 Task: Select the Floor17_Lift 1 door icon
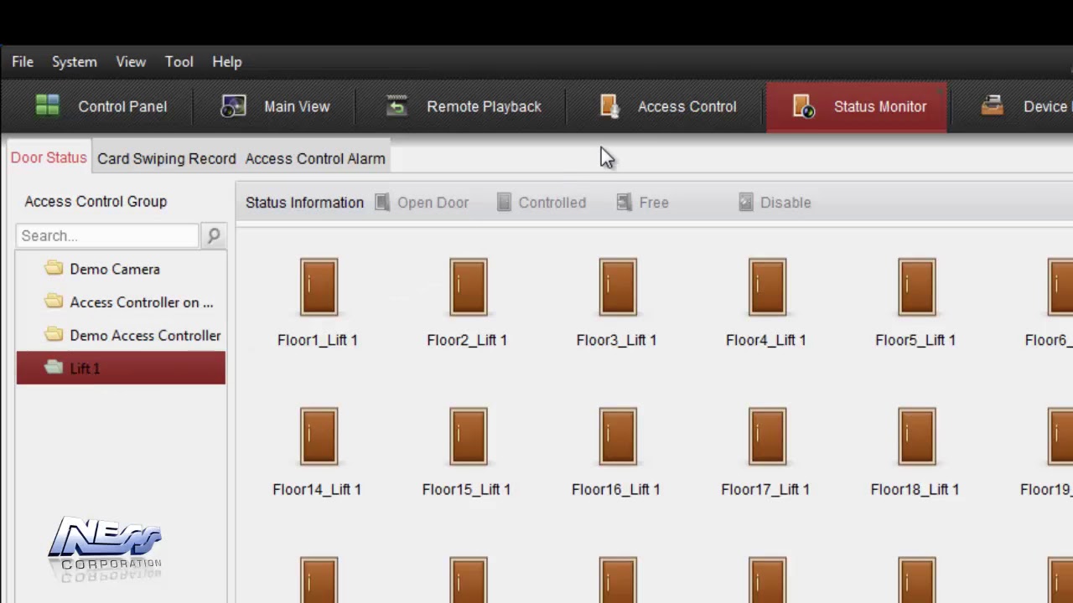[x=767, y=436]
